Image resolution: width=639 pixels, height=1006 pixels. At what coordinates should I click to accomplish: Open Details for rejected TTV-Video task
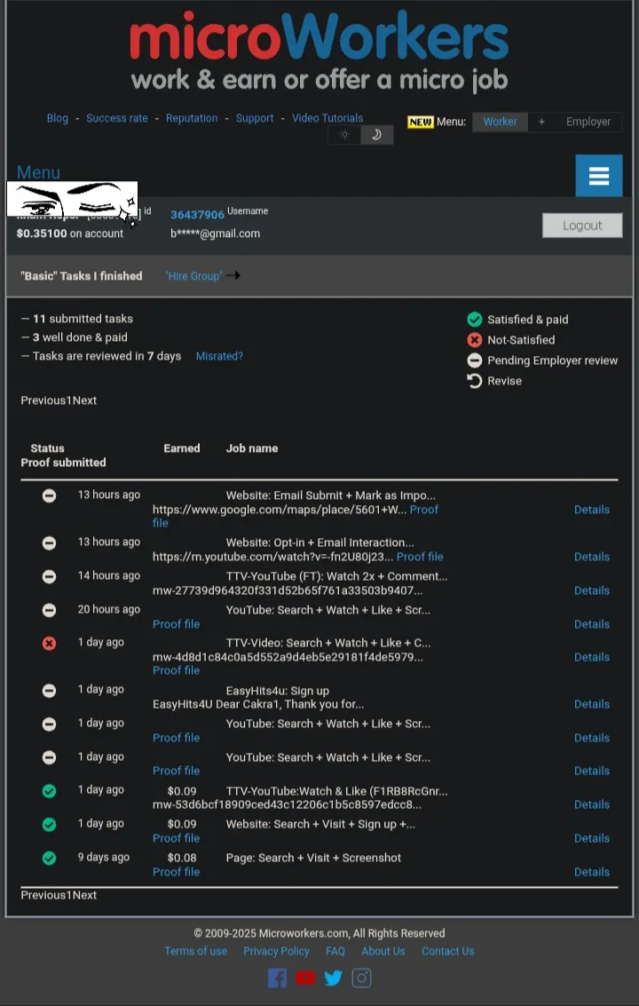[x=592, y=657]
